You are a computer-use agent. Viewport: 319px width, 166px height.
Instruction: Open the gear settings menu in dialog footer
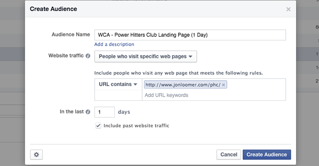tap(36, 155)
